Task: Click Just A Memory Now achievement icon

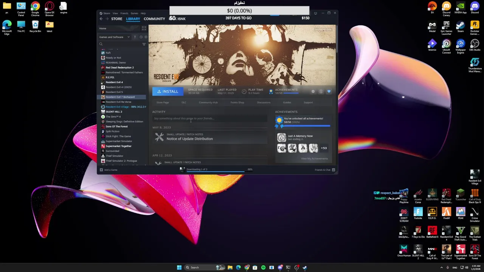Action: click(x=281, y=138)
